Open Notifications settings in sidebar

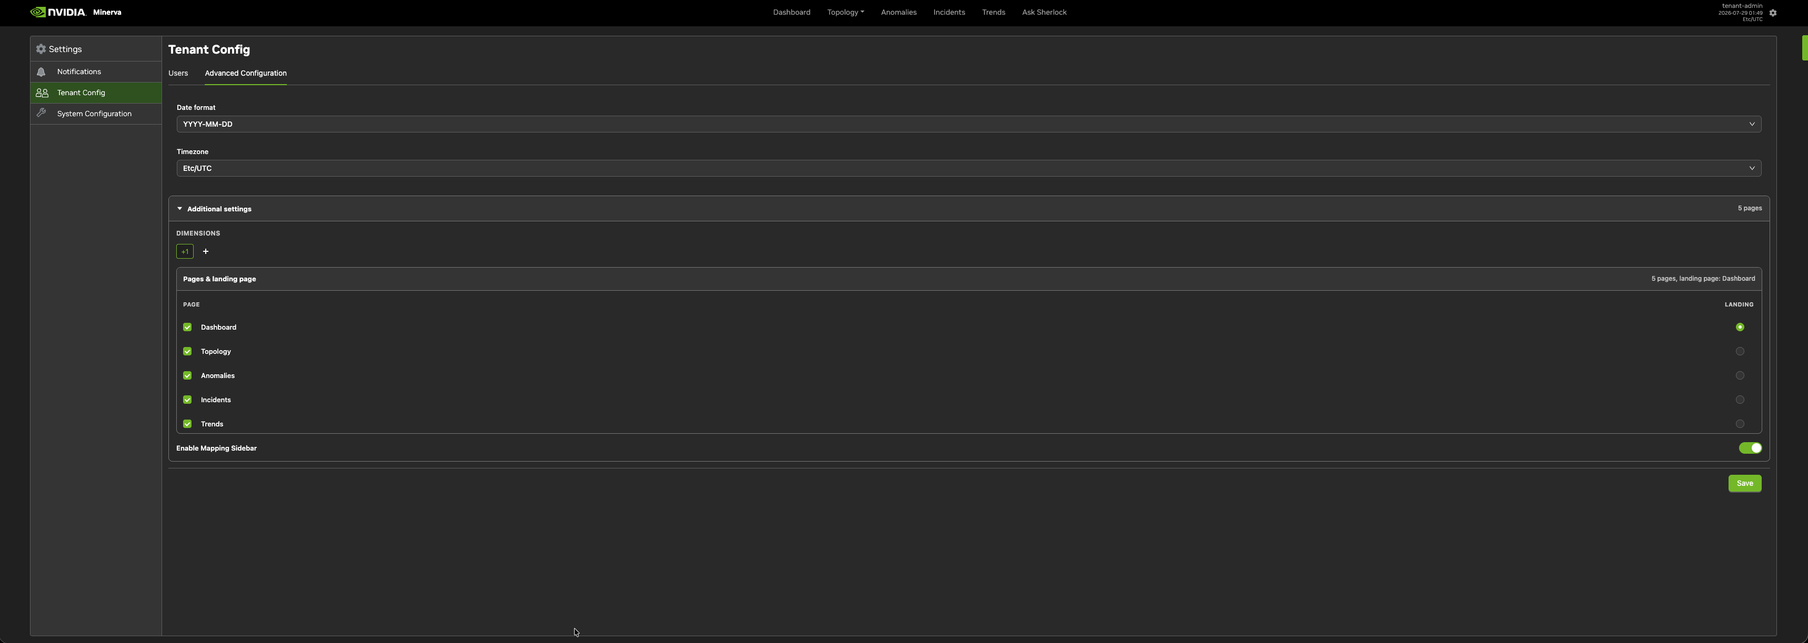click(96, 72)
